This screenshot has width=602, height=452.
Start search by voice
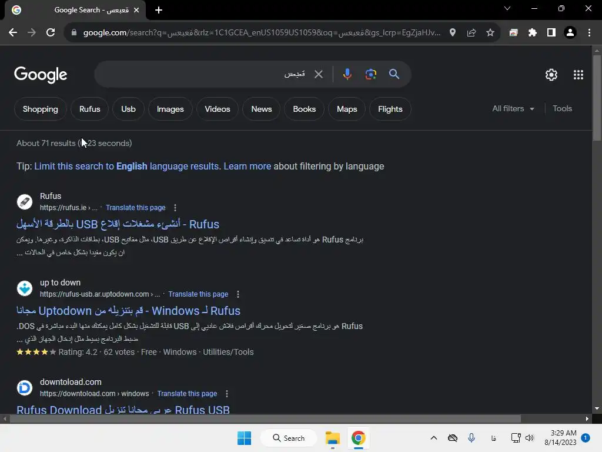click(347, 74)
